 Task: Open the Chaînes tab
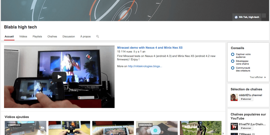pos(52,36)
